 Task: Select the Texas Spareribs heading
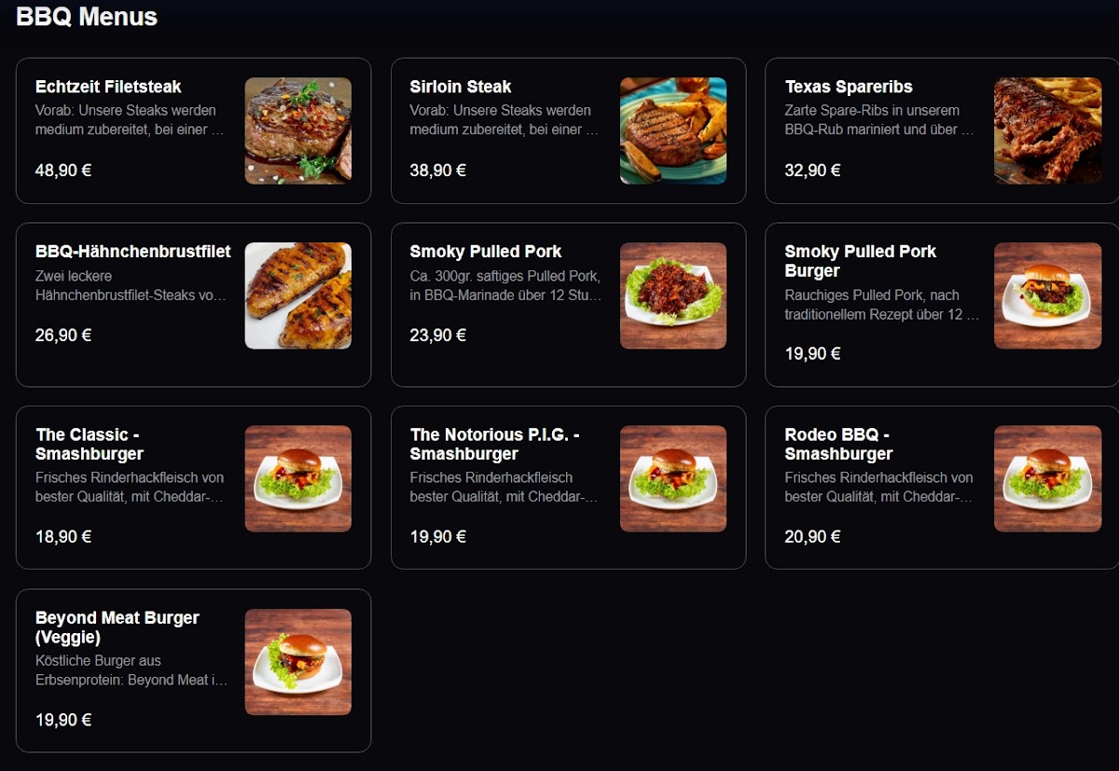(x=849, y=87)
